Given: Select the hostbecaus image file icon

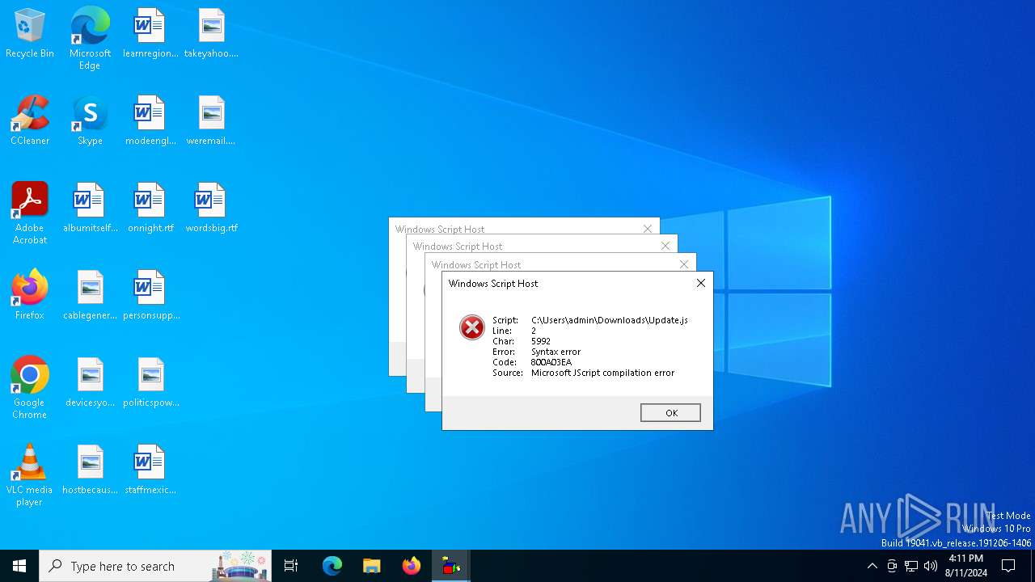Looking at the screenshot, I should point(90,470).
